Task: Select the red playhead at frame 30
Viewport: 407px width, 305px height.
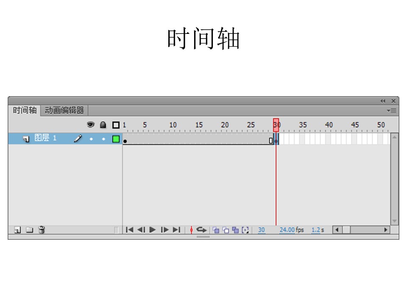Action: click(277, 125)
